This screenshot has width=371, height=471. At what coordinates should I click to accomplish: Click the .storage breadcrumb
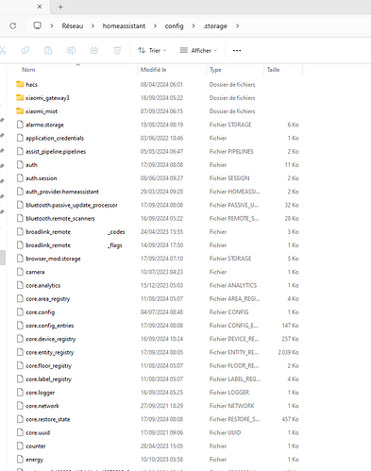point(215,25)
